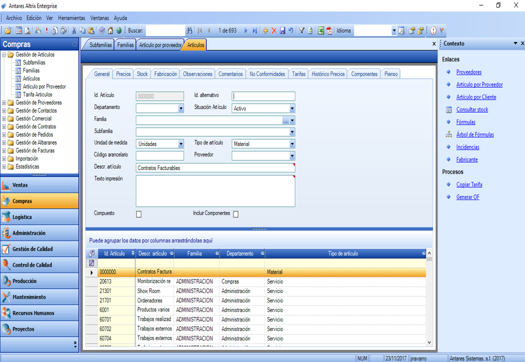525x362 pixels.
Task: Add a new record with plus icon
Action: pyautogui.click(x=266, y=30)
